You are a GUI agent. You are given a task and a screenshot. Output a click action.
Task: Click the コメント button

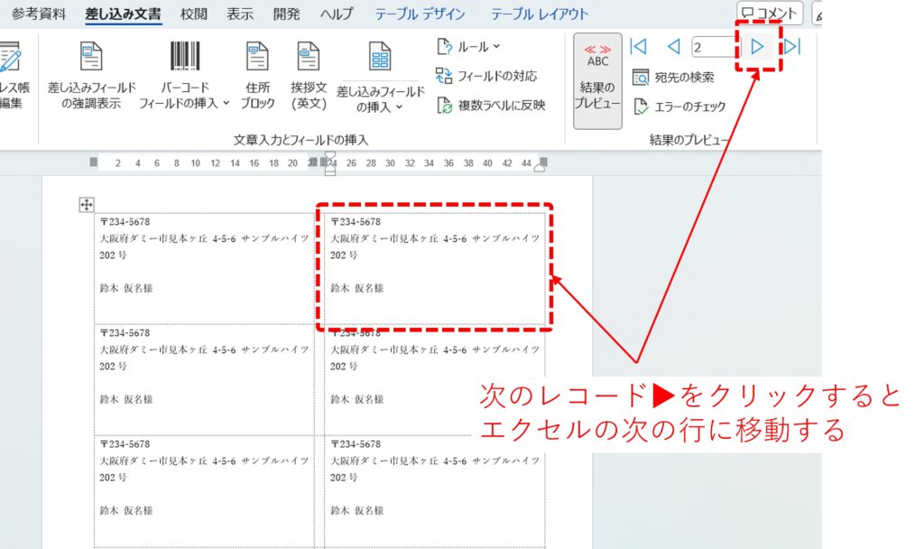click(x=770, y=13)
